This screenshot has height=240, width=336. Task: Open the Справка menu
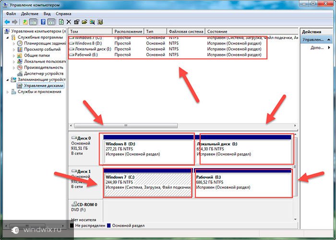[x=63, y=14]
